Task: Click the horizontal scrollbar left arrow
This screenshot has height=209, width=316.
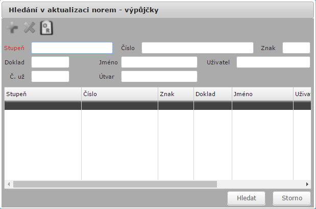Action: [8, 184]
